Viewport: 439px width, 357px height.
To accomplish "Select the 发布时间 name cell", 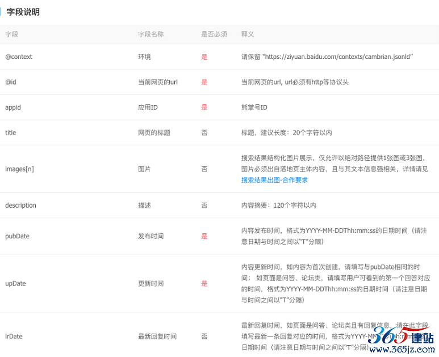I will [150, 236].
